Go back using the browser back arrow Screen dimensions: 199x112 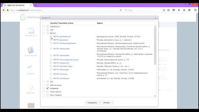tap(4, 10)
